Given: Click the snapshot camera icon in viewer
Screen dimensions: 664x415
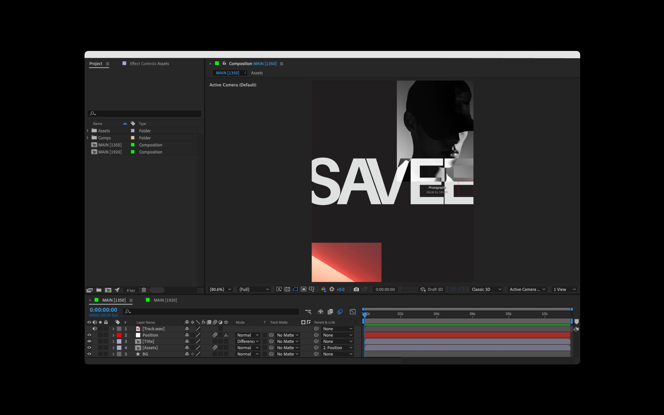Looking at the screenshot, I should (356, 289).
